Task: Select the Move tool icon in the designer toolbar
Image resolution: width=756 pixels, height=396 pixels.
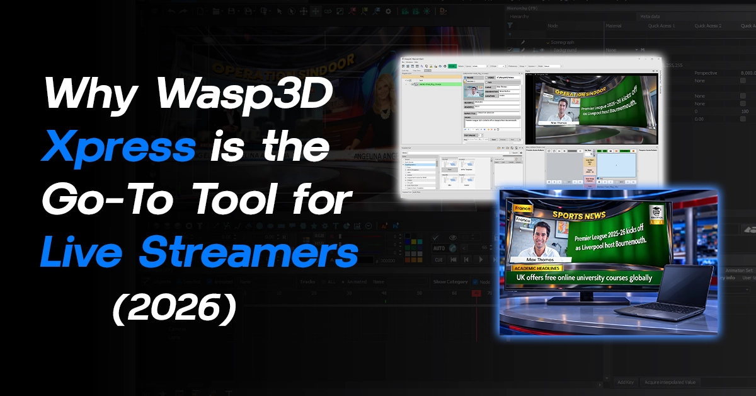Action: tap(317, 11)
